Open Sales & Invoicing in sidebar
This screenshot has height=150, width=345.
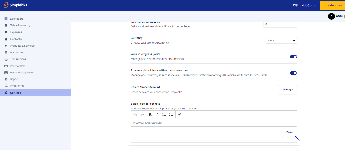(20, 25)
